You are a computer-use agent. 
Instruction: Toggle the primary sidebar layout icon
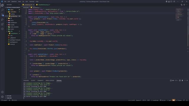pyautogui.click(x=167, y=1)
